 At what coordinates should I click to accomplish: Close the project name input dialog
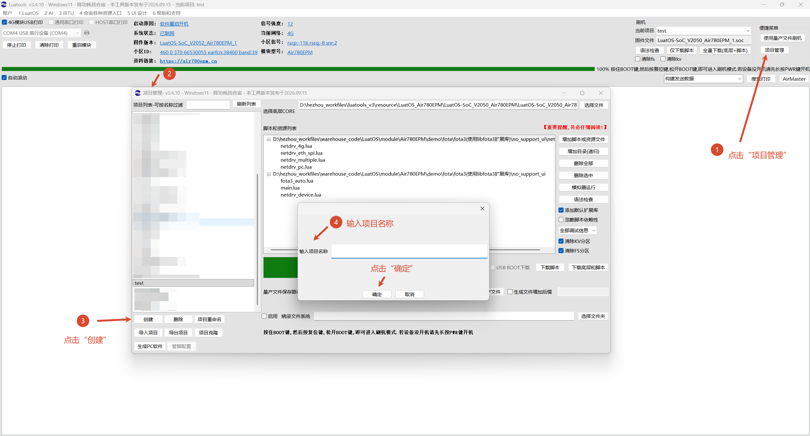[x=482, y=209]
